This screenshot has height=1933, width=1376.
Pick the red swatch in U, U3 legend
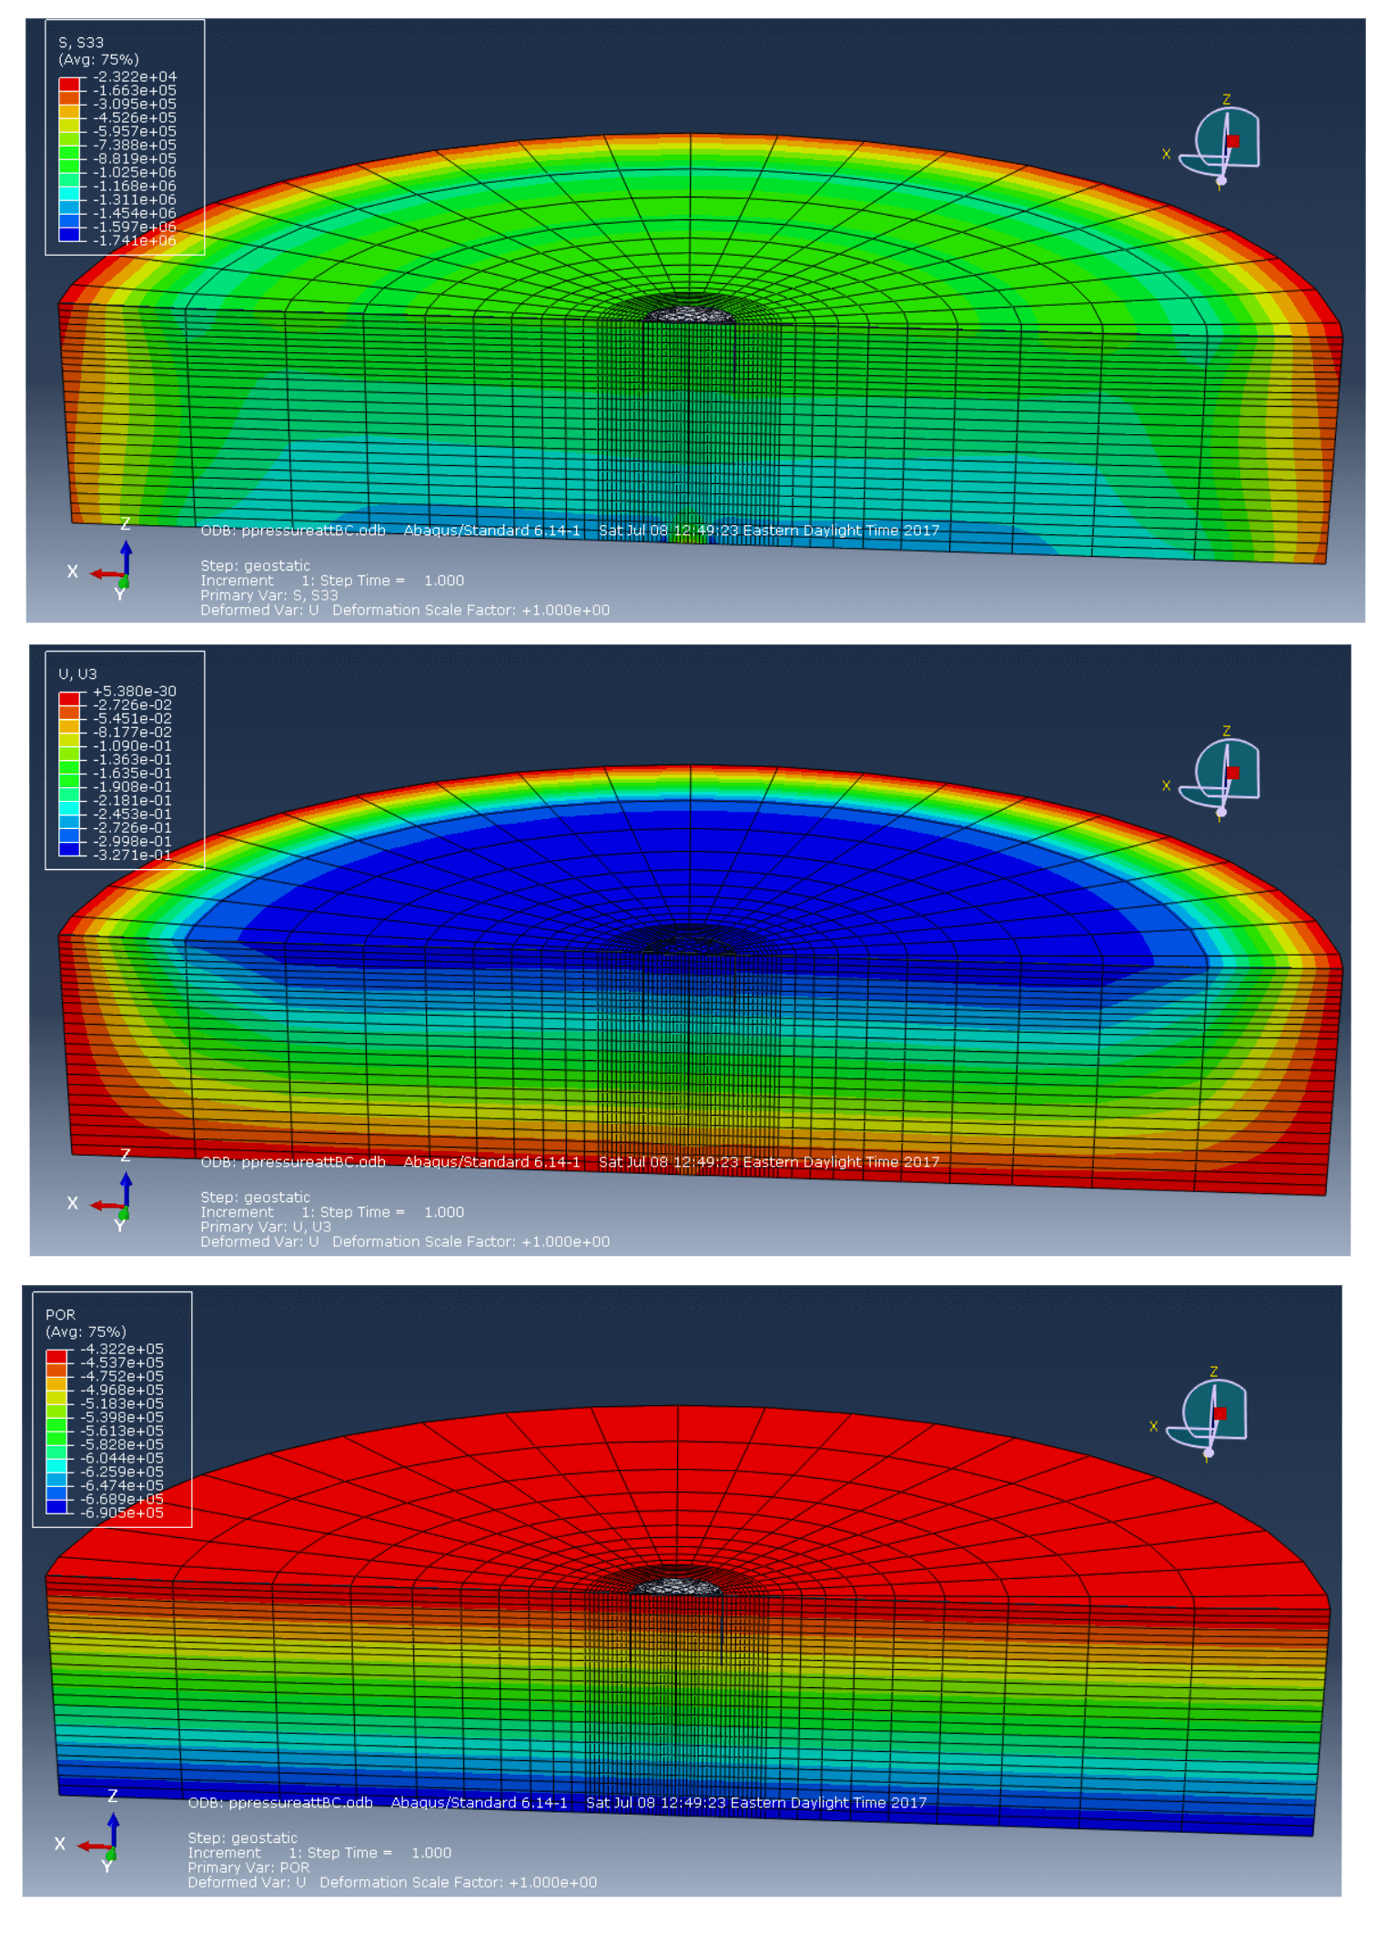(69, 699)
